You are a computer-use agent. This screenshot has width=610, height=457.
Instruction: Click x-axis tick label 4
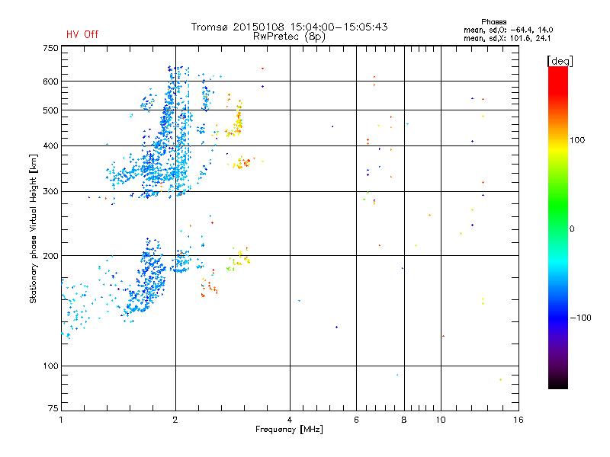click(290, 420)
